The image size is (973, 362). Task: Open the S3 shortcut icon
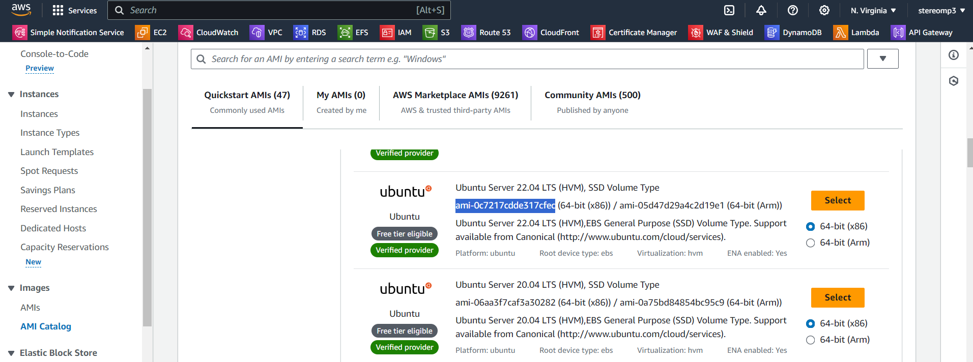pos(430,33)
